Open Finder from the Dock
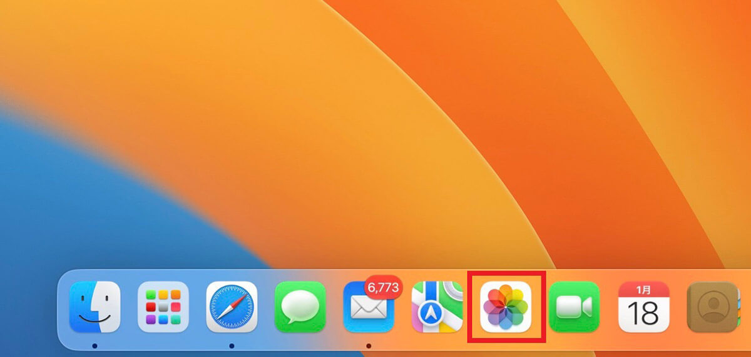Screen dimensions: 751x357 [95, 307]
